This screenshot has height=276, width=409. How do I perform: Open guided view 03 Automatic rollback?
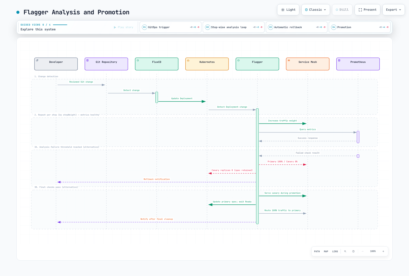point(297,27)
